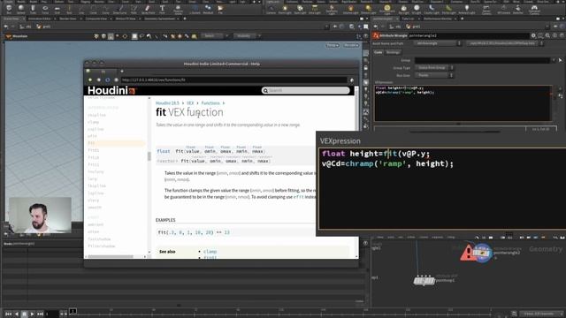This screenshot has width=566, height=318.
Task: Select the Platonic Solids shelf tool
Action: pos(178,9)
